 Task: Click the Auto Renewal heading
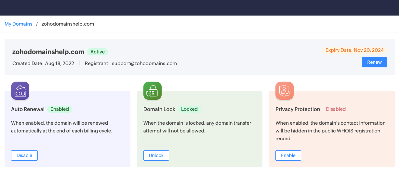[28, 109]
